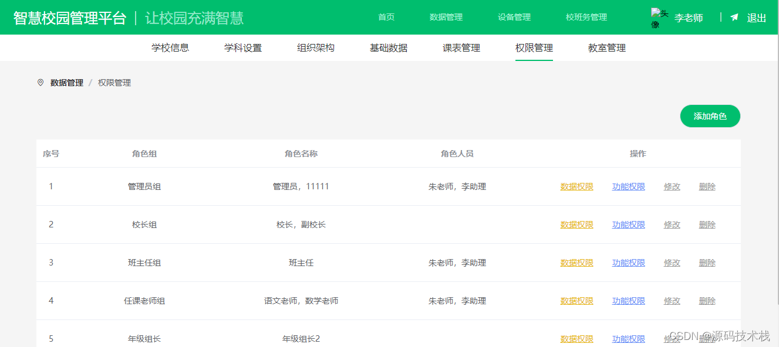Click the 序号 column header
Image resolution: width=779 pixels, height=347 pixels.
(x=51, y=154)
